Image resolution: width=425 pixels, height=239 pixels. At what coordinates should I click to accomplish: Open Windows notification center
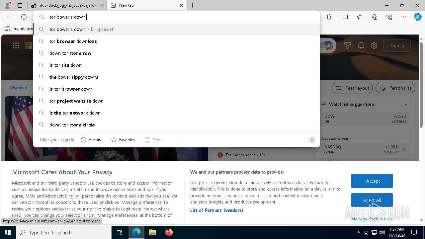pyautogui.click(x=414, y=232)
